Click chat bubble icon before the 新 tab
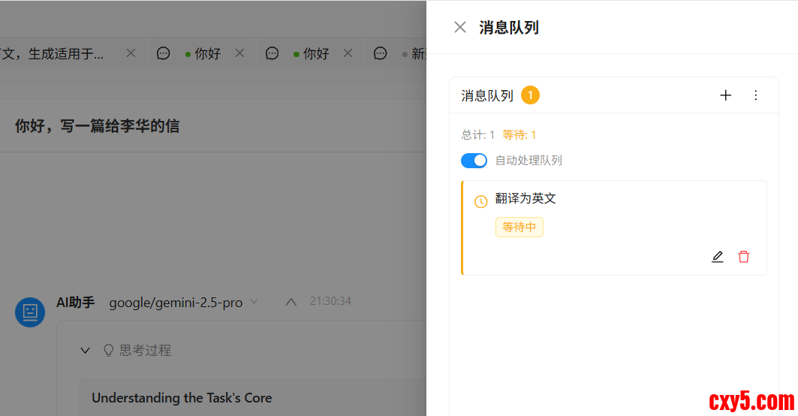The width and height of the screenshot is (798, 416). (380, 54)
